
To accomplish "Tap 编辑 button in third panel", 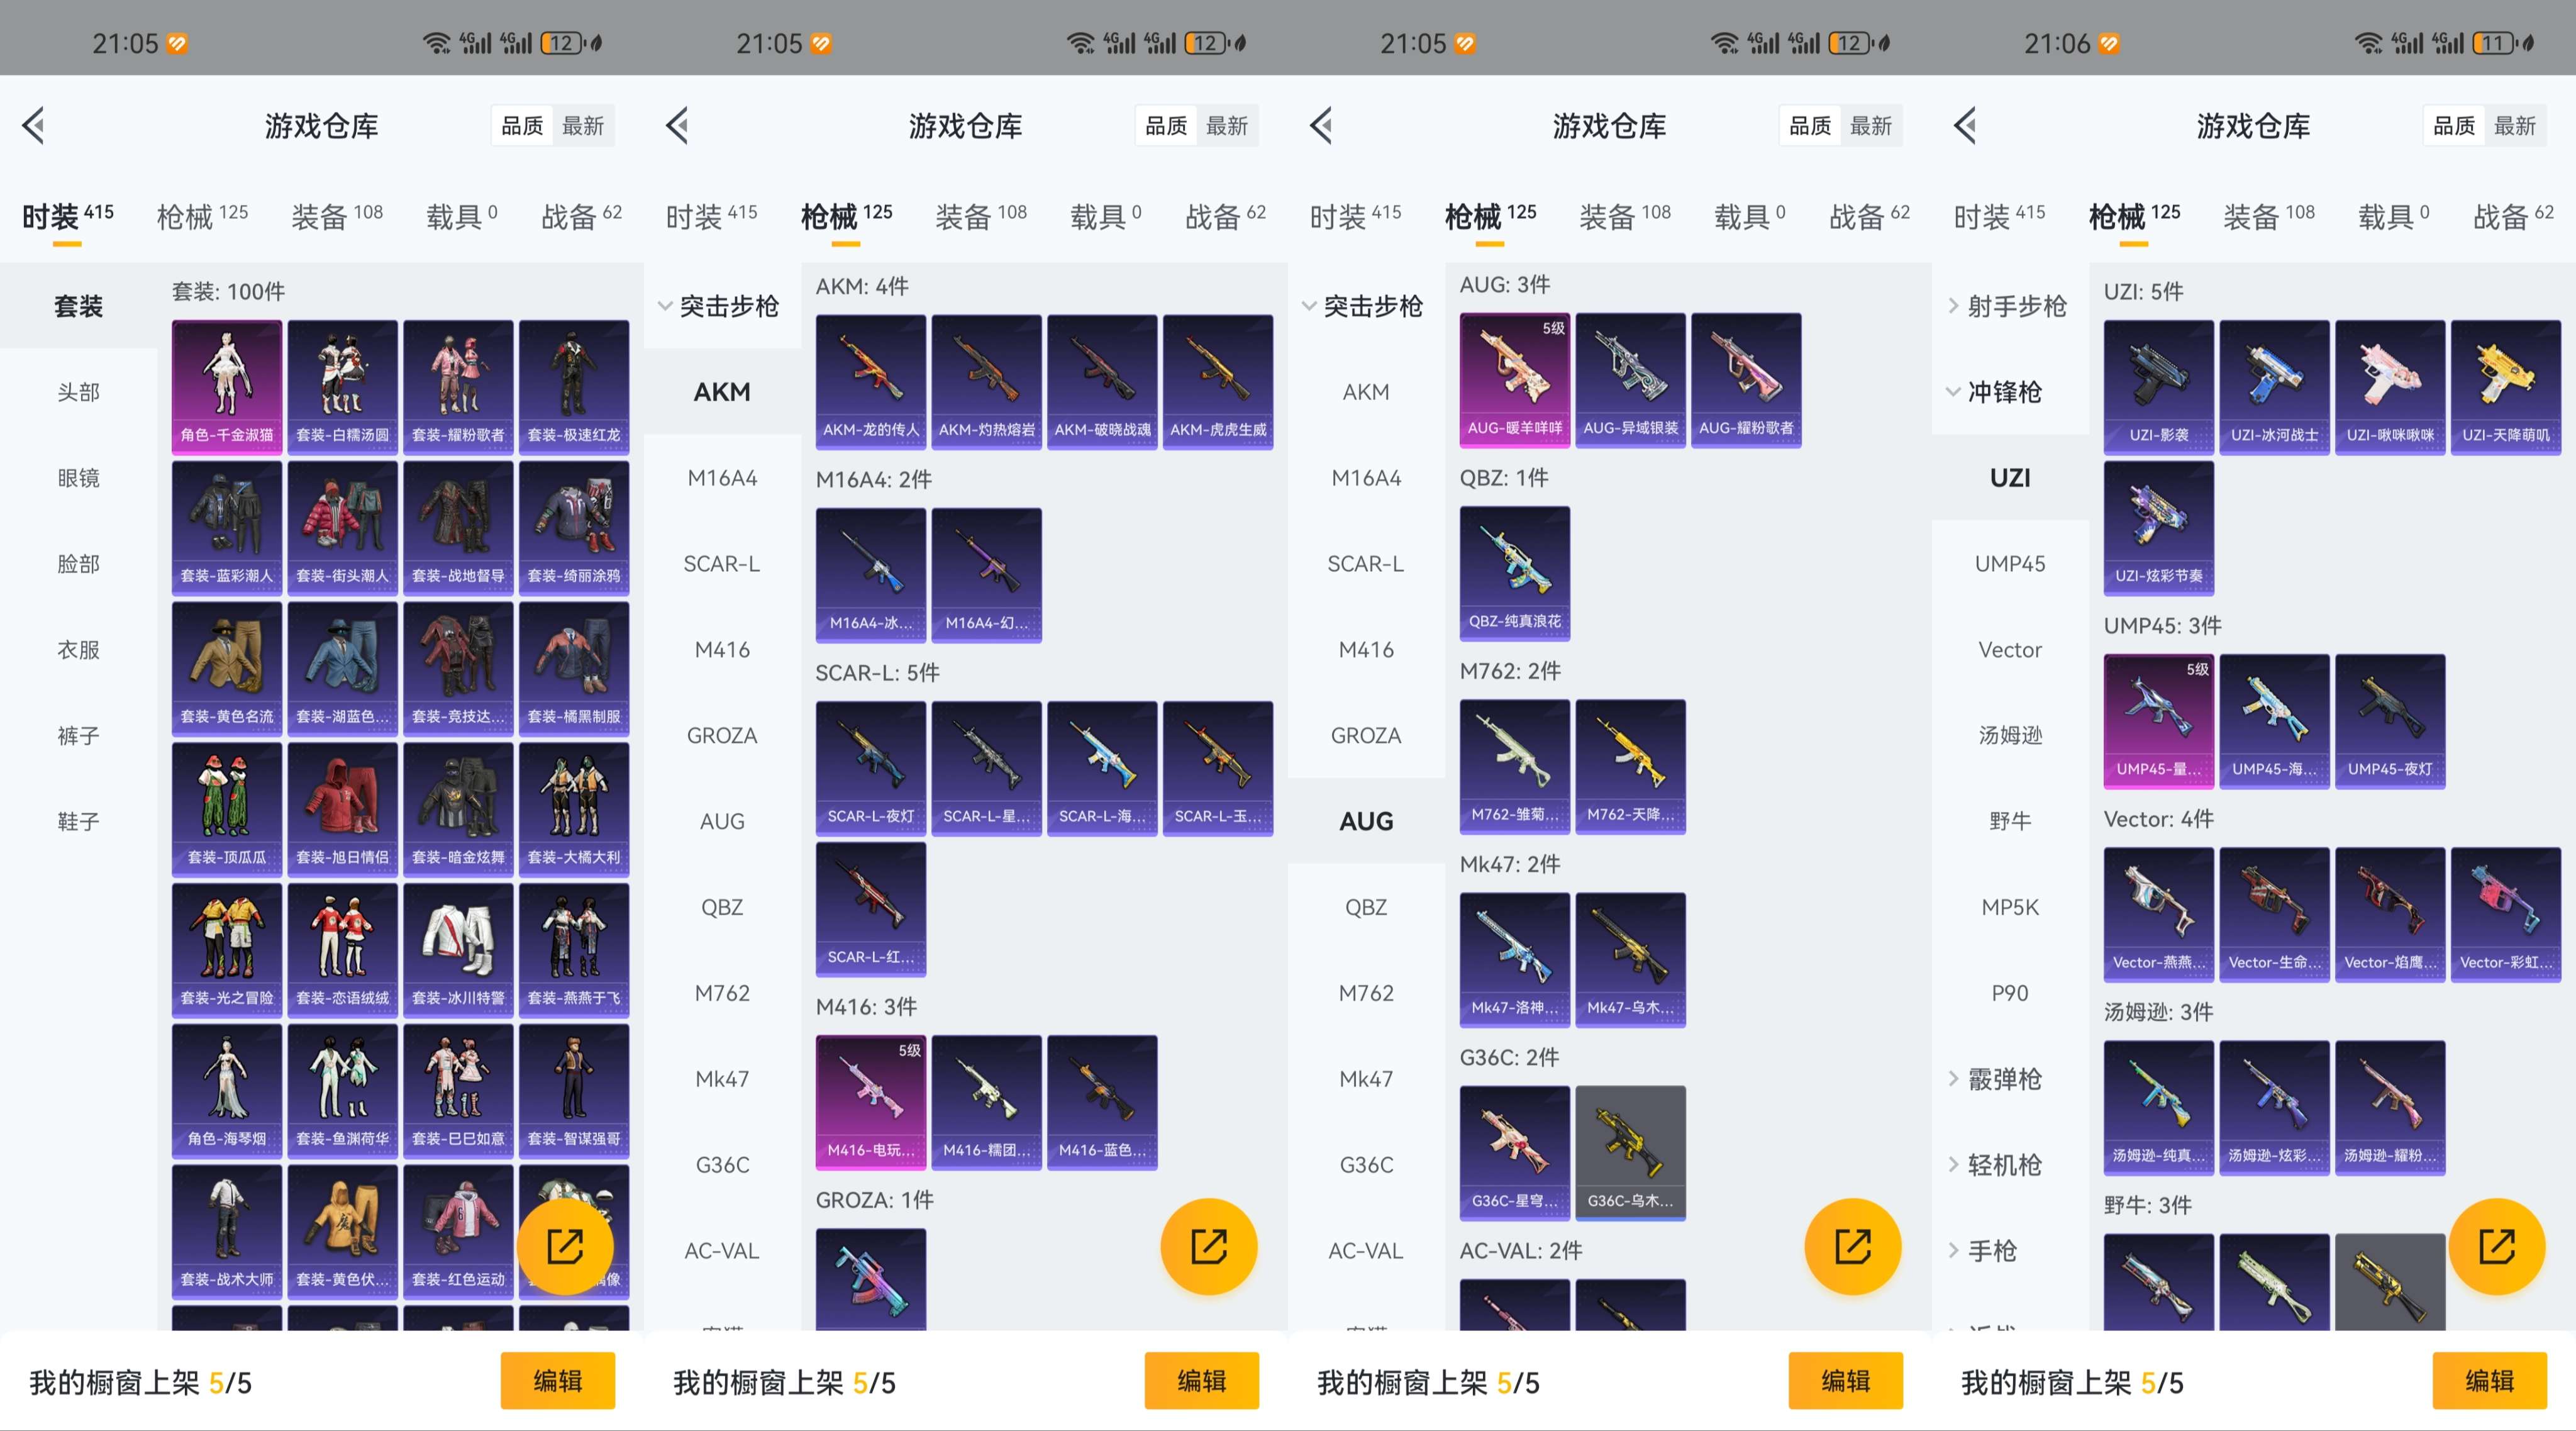I will click(x=1846, y=1381).
